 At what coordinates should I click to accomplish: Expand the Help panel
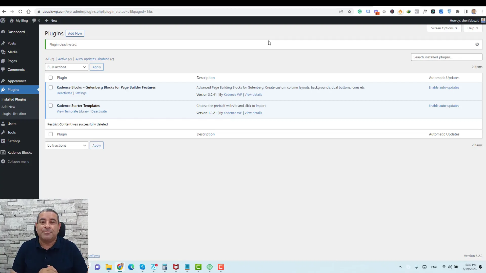click(x=473, y=28)
